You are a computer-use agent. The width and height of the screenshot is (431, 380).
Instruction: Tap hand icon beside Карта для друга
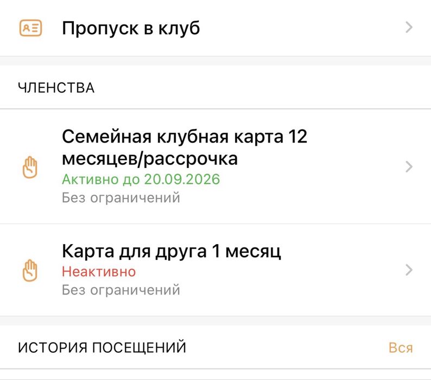[31, 270]
